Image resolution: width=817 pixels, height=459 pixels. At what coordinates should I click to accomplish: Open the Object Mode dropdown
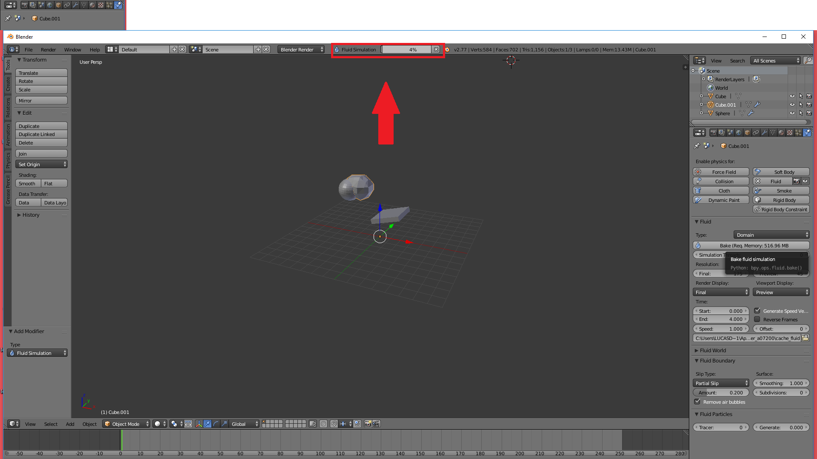(x=126, y=424)
